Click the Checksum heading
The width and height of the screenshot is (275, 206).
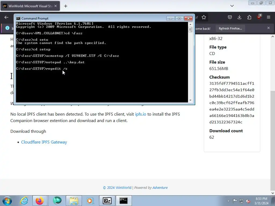219,77
